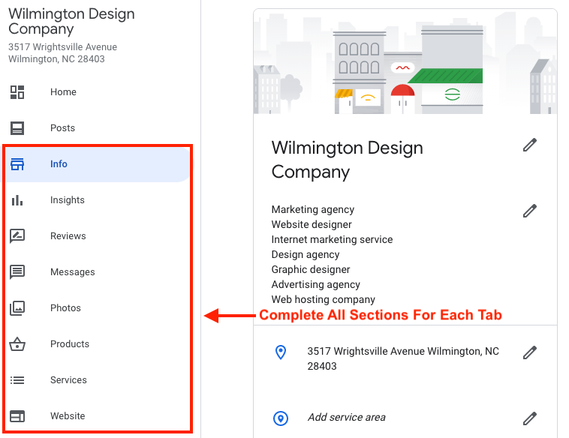Click the Web hosting company category
The height and width of the screenshot is (438, 569).
324,299
